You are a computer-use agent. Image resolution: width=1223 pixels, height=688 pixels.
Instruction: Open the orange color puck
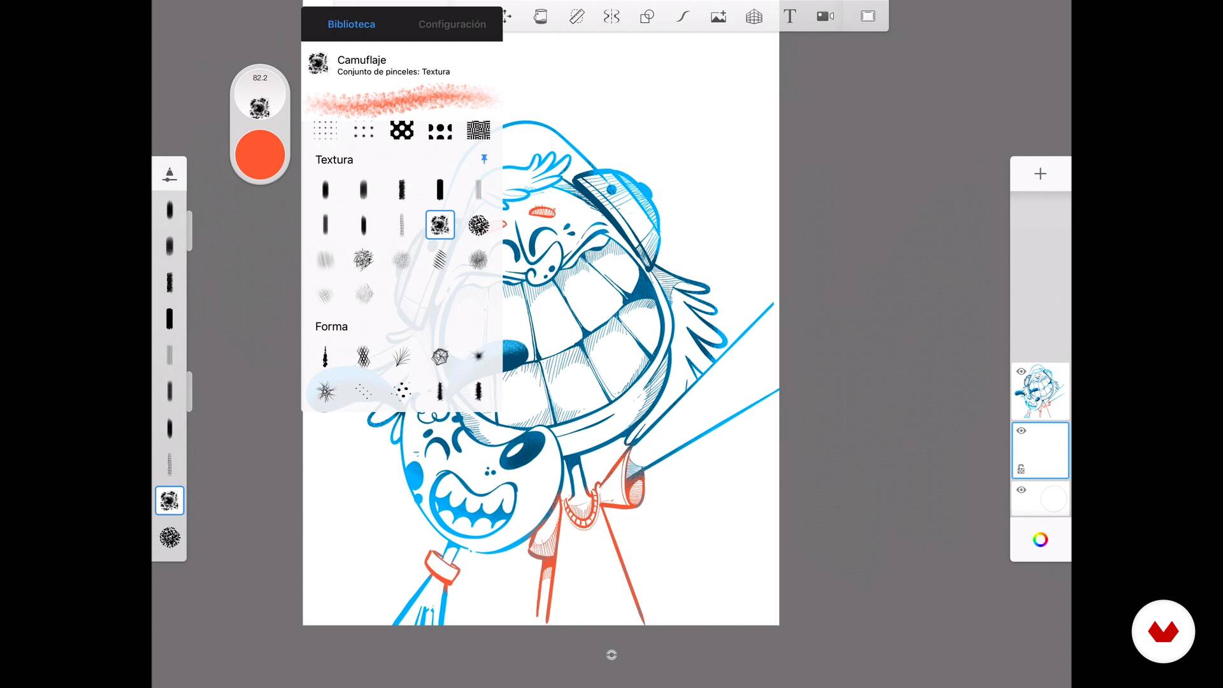coord(260,155)
